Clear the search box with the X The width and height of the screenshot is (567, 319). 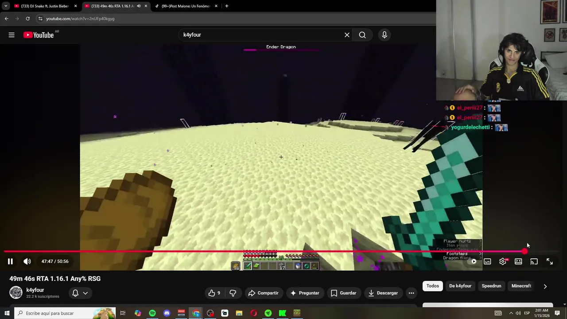coord(347,35)
